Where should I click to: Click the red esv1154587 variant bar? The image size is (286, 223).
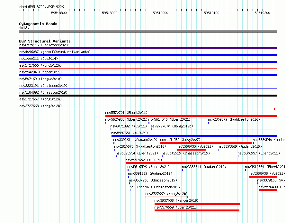pyautogui.click(x=206, y=143)
